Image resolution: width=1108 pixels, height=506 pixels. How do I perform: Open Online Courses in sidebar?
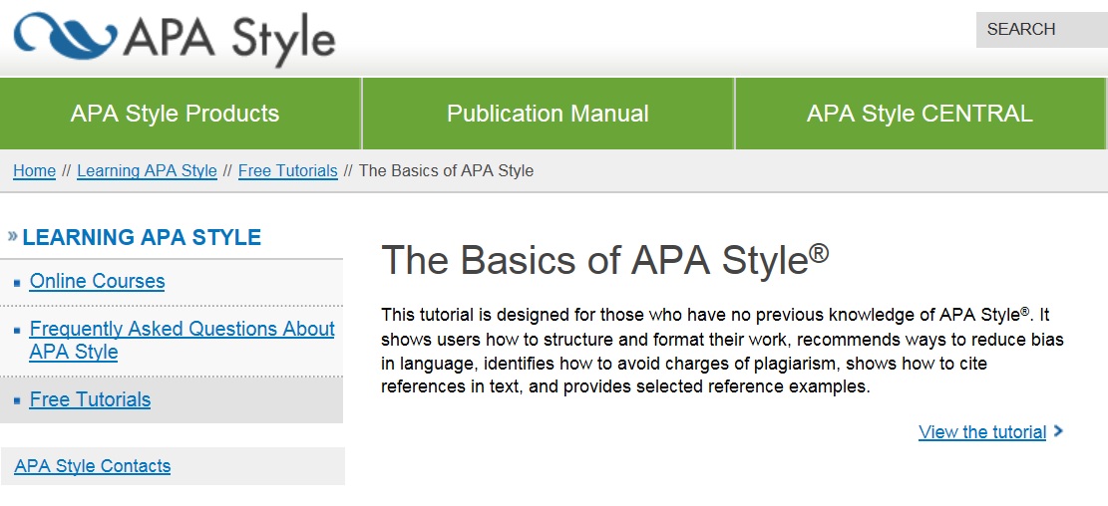point(97,281)
